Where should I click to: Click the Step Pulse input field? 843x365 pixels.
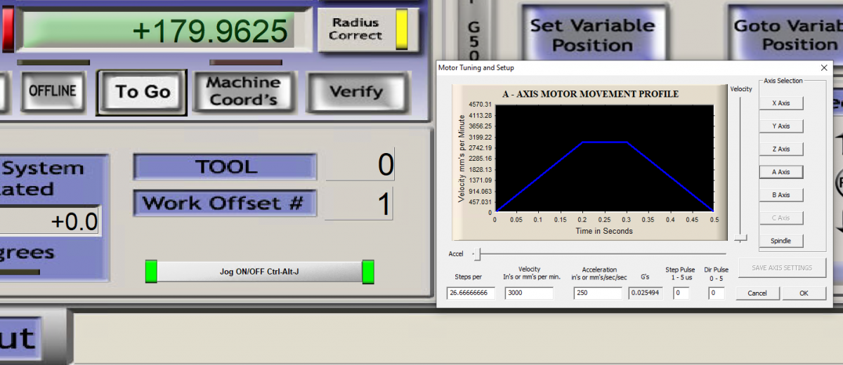pyautogui.click(x=681, y=293)
